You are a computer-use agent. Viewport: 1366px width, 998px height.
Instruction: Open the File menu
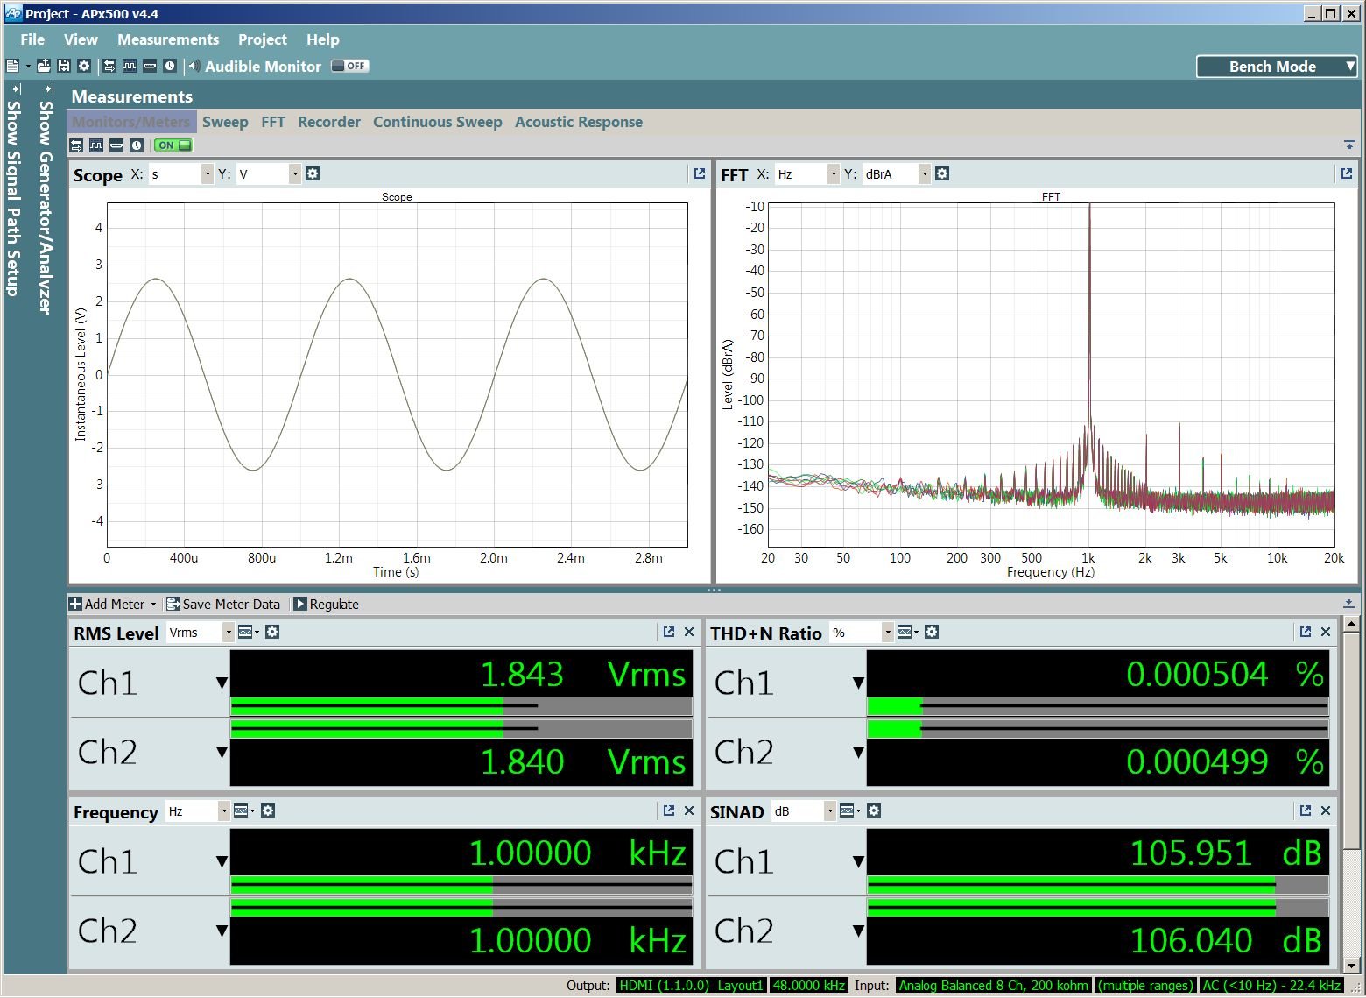(32, 39)
